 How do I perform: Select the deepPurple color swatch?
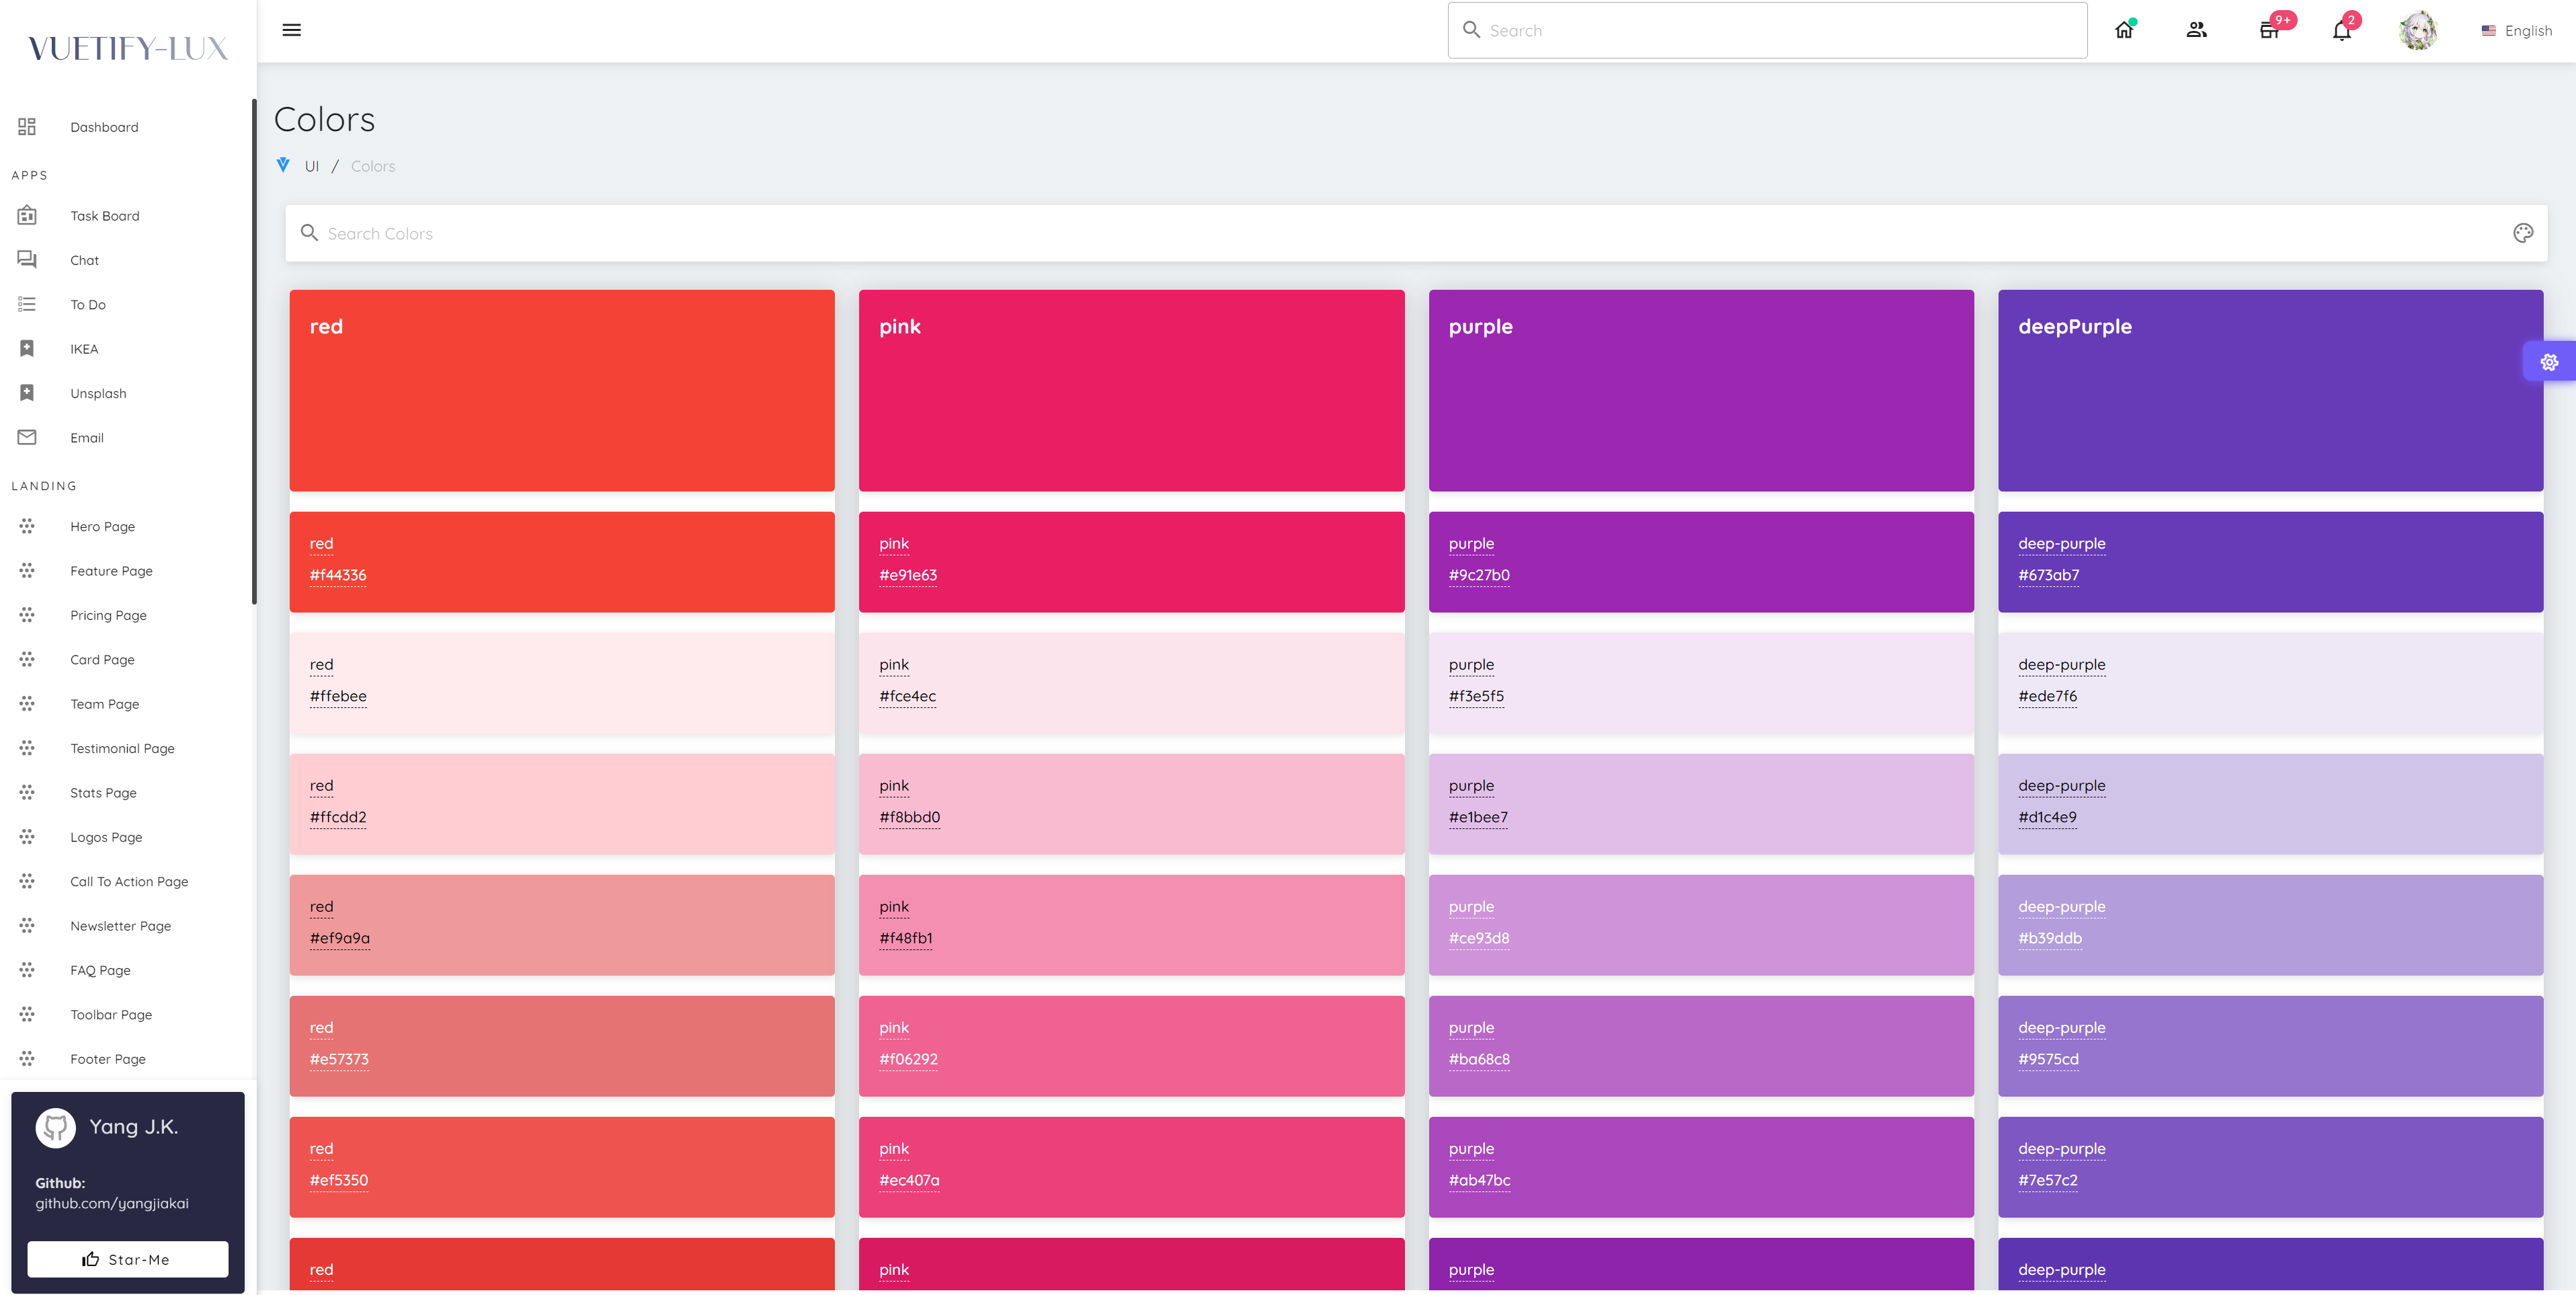click(x=2270, y=390)
